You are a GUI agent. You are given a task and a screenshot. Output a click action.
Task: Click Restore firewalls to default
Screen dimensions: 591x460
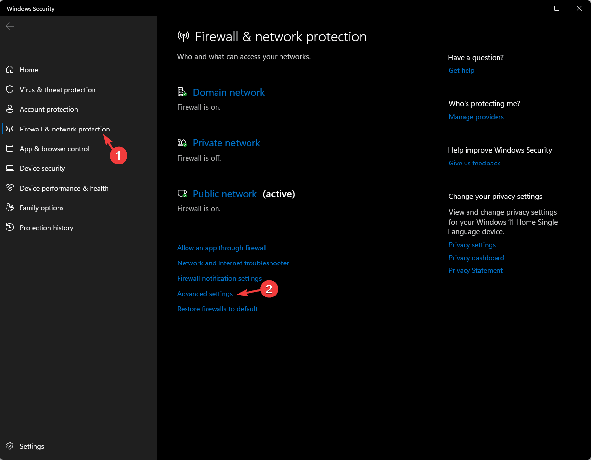(x=218, y=309)
